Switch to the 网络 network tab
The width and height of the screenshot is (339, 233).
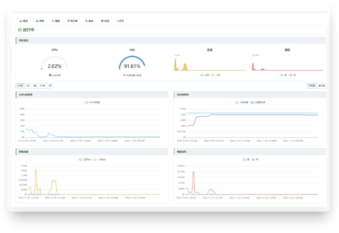(40, 21)
